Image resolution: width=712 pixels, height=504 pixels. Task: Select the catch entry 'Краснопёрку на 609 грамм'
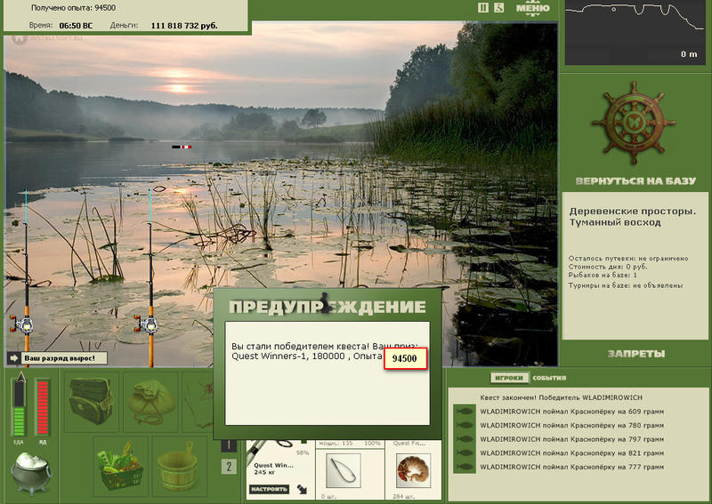(572, 412)
